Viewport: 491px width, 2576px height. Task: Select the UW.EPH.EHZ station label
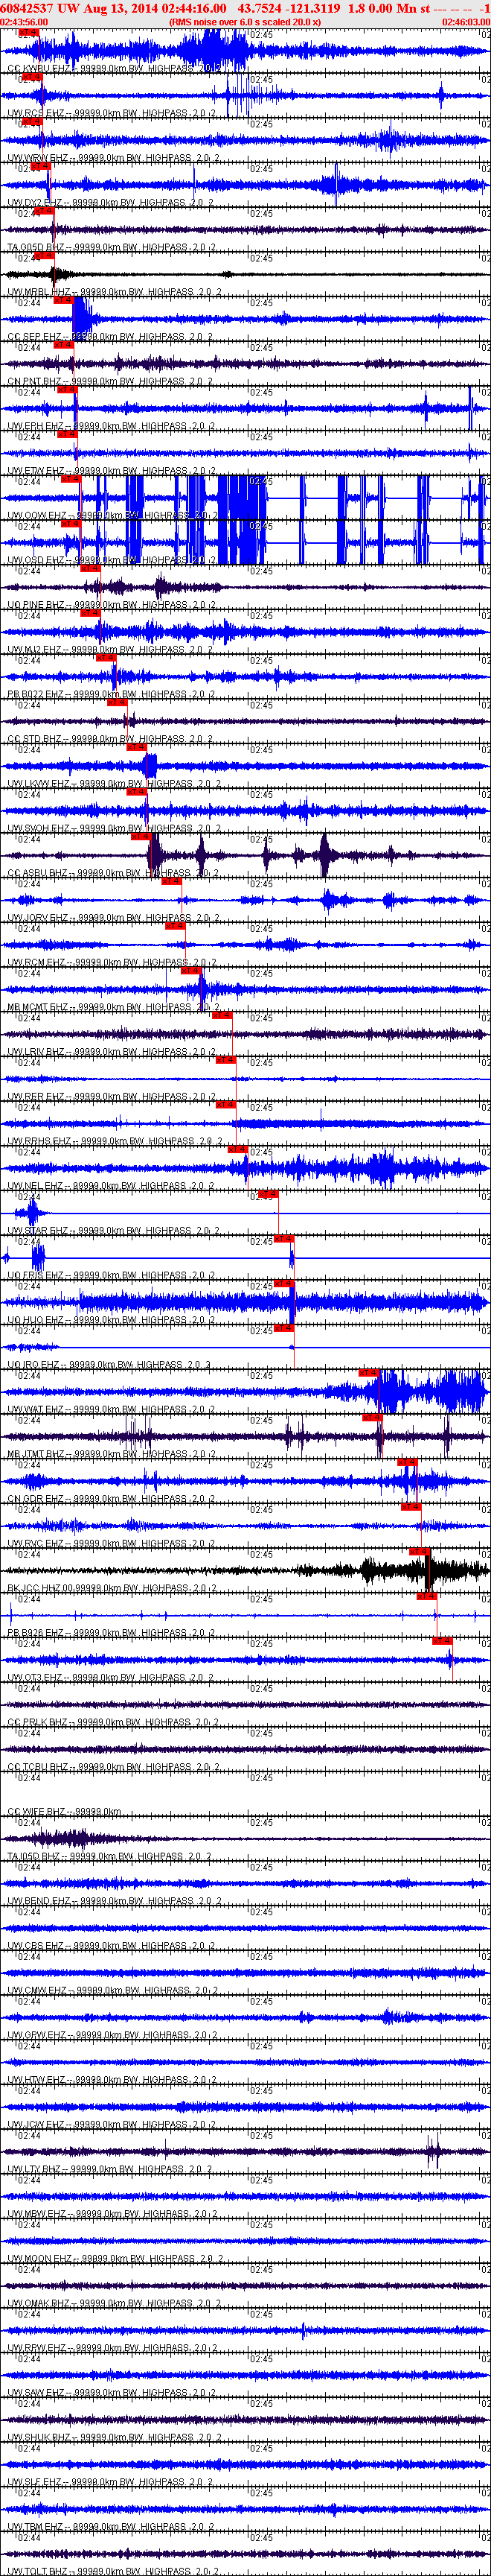click(x=112, y=426)
